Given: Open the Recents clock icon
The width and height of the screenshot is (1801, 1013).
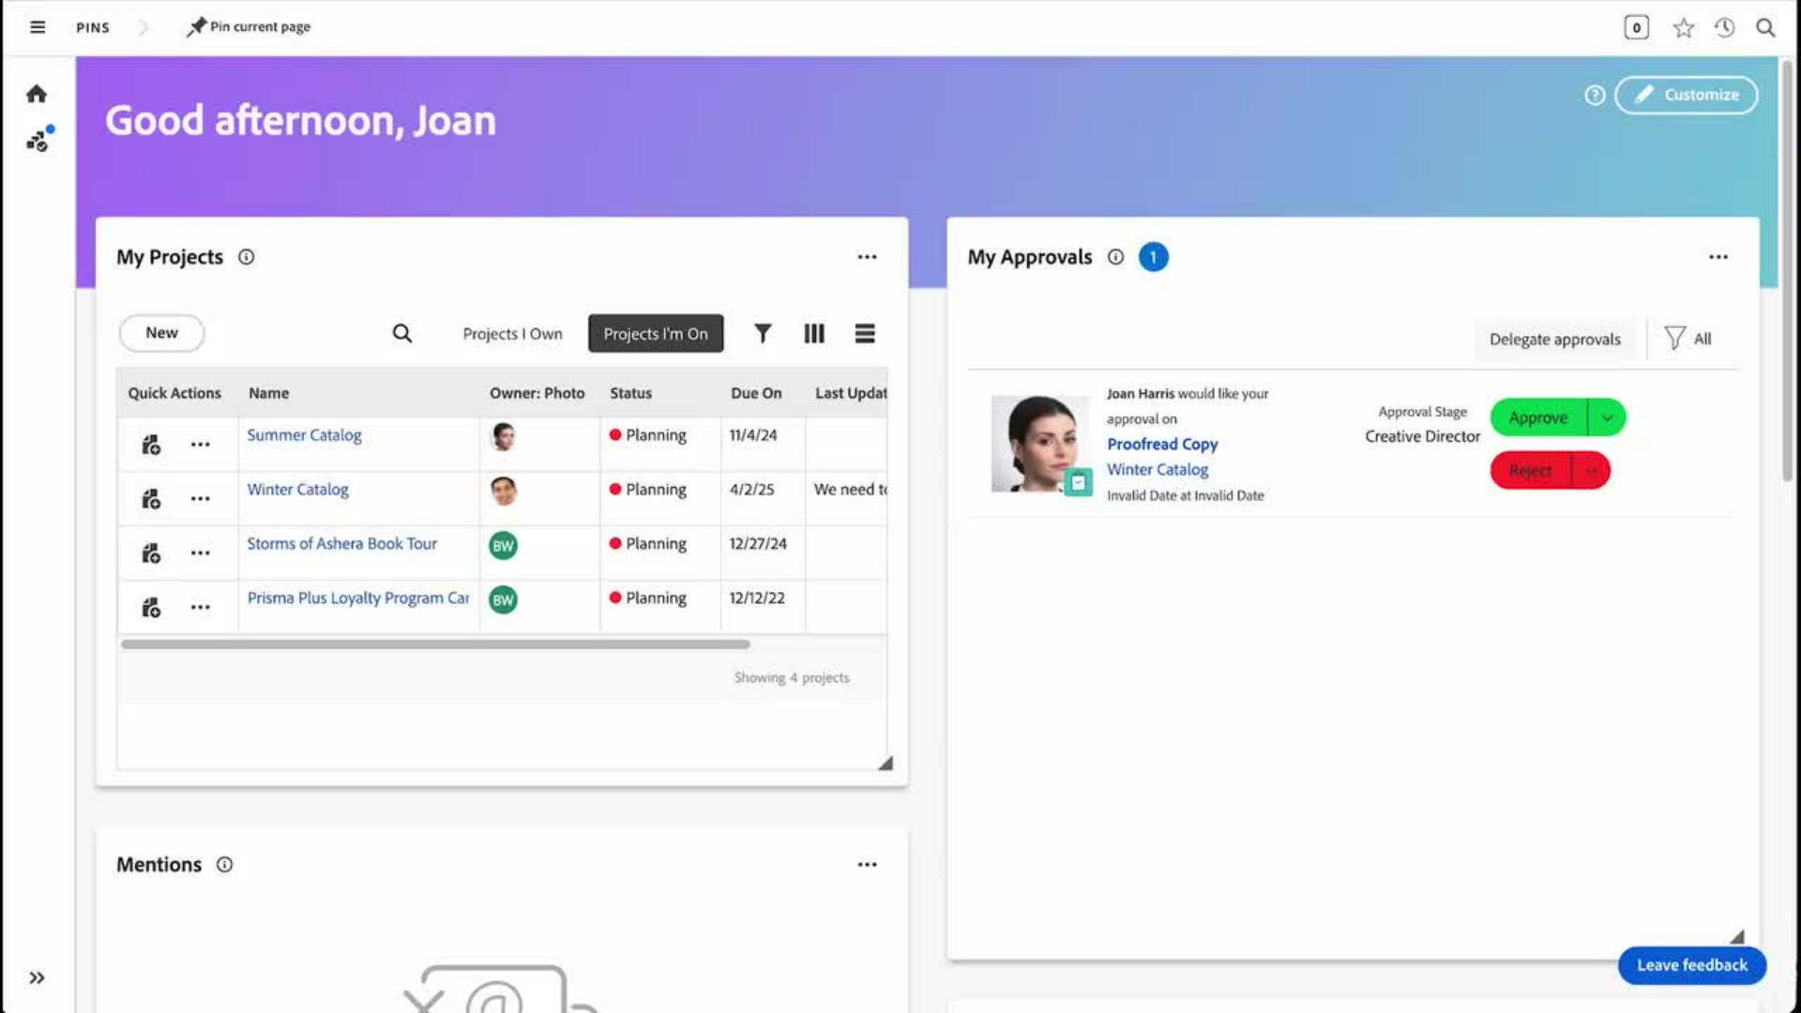Looking at the screenshot, I should coord(1724,28).
